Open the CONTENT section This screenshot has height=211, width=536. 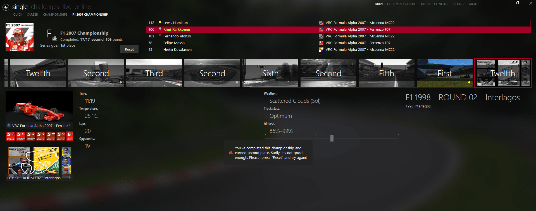(441, 4)
